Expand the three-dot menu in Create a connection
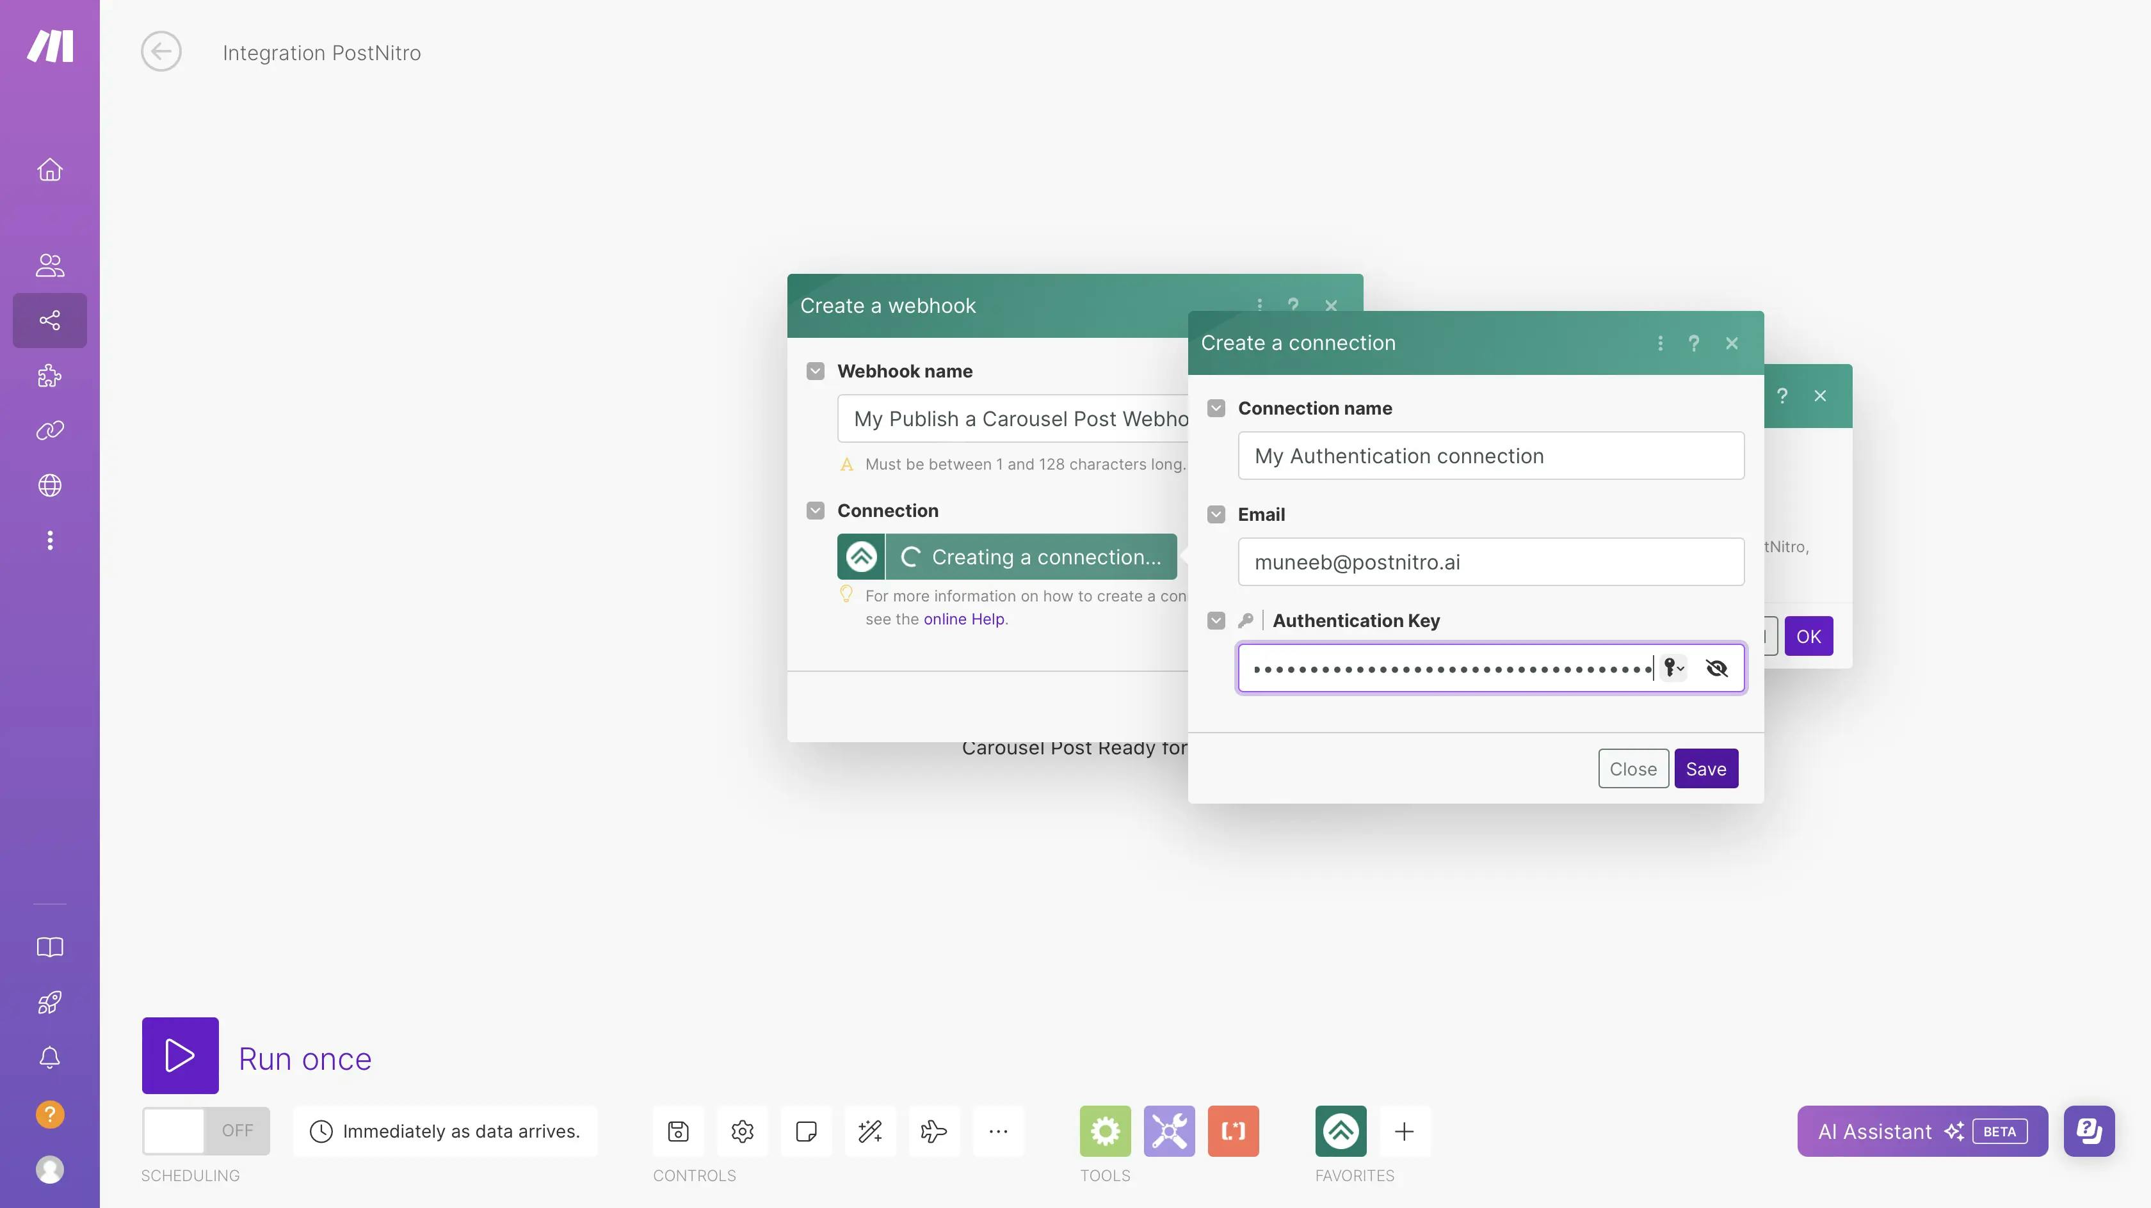The height and width of the screenshot is (1208, 2151). pos(1661,341)
